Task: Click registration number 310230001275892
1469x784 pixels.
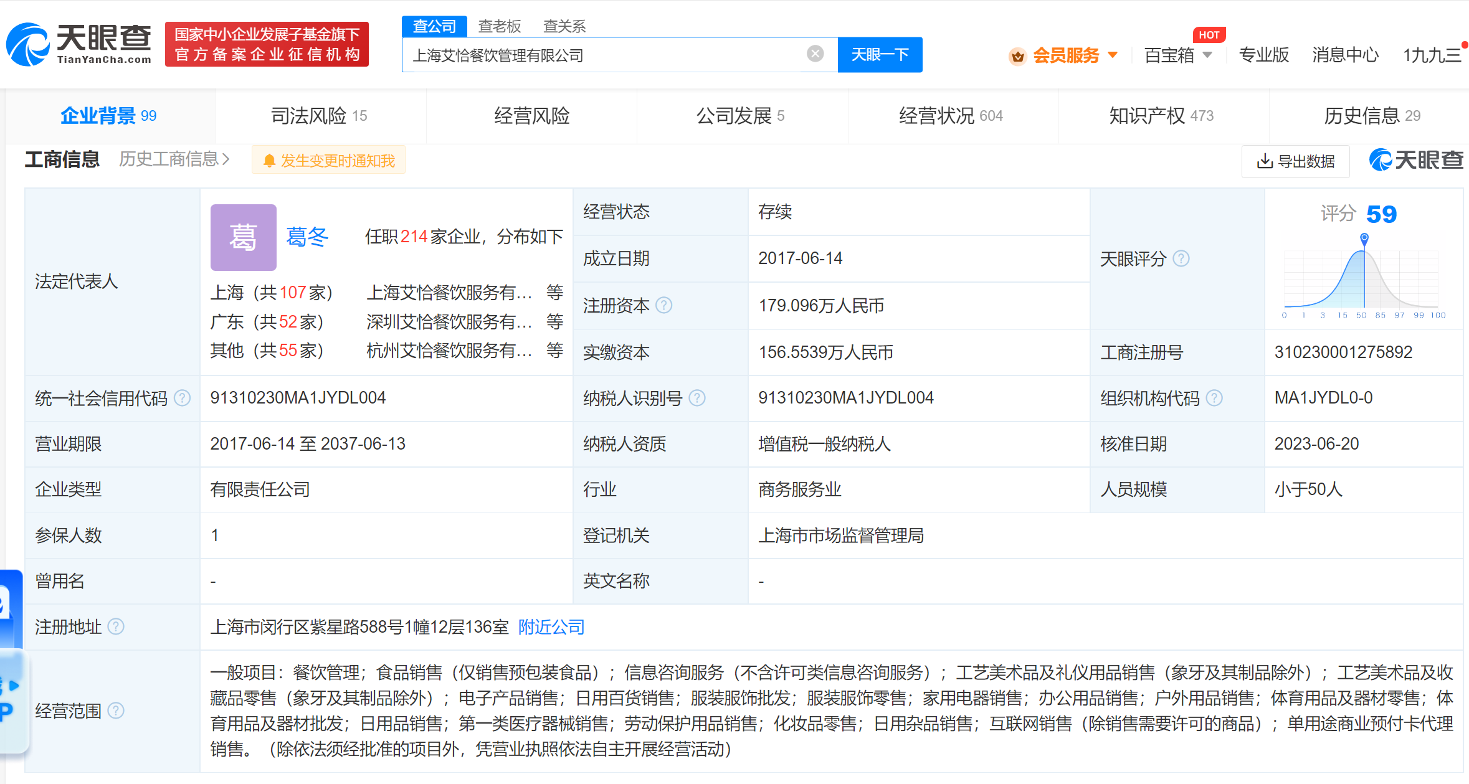Action: (x=1343, y=352)
